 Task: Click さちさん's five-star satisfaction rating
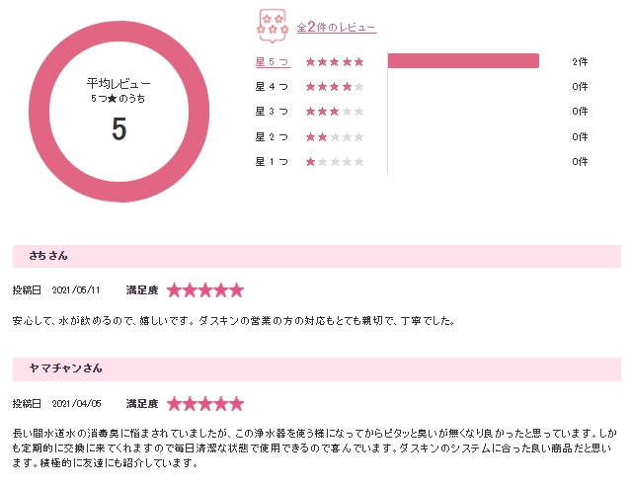(204, 290)
